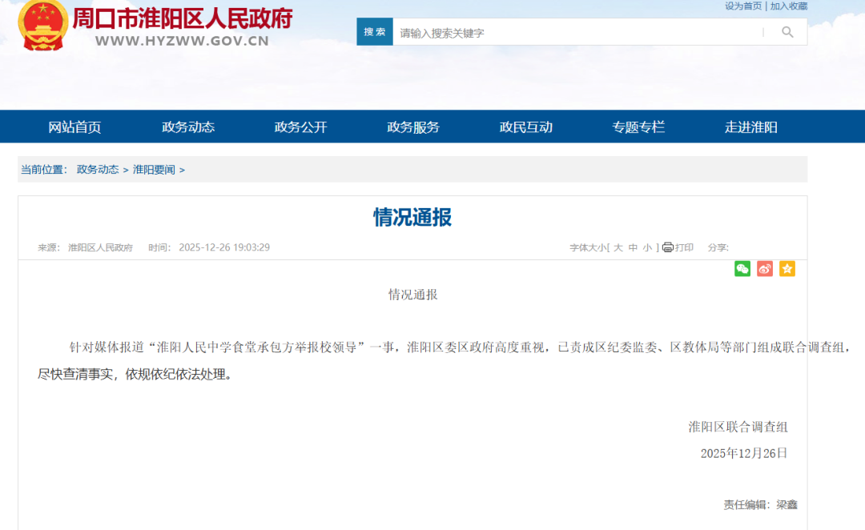Click the national emblem logo
This screenshot has width=865, height=530.
[43, 26]
